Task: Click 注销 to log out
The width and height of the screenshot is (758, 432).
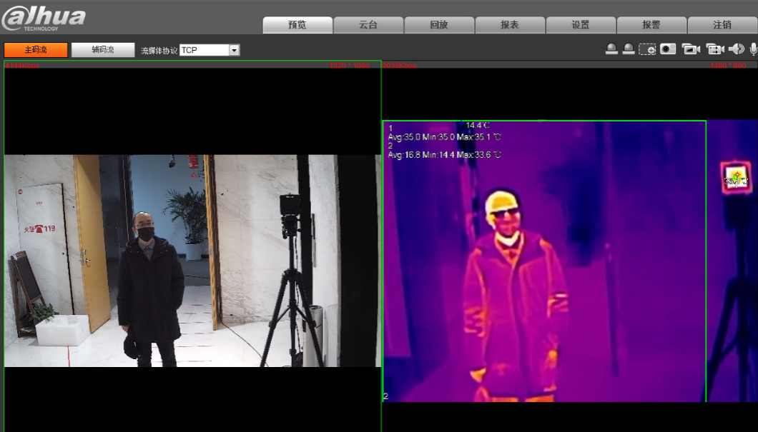Action: 722,25
